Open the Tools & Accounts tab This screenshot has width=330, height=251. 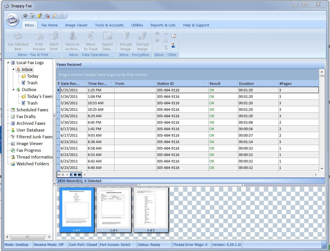(109, 25)
